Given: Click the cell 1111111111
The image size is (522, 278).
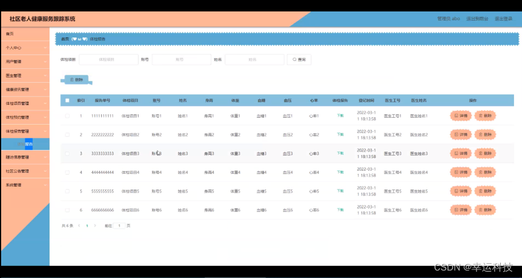Looking at the screenshot, I should click(x=102, y=116).
